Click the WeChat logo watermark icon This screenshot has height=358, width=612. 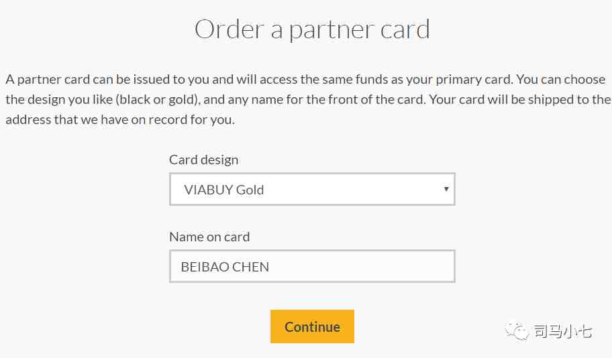click(x=517, y=331)
